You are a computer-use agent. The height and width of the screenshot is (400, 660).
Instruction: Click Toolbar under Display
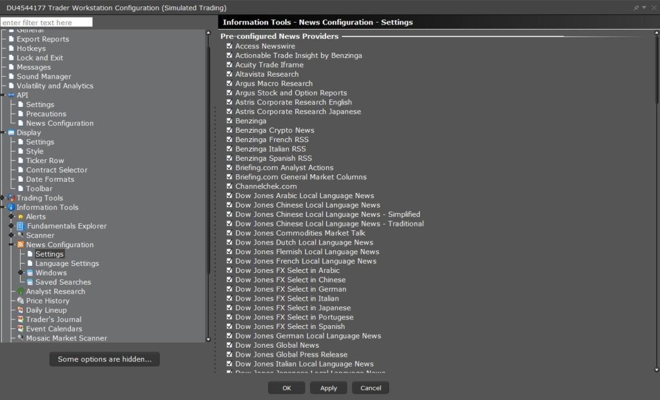[x=39, y=188]
